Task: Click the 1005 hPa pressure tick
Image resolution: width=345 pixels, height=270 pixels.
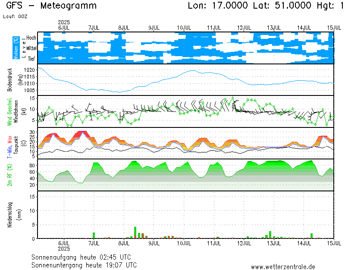Action: pyautogui.click(x=29, y=90)
